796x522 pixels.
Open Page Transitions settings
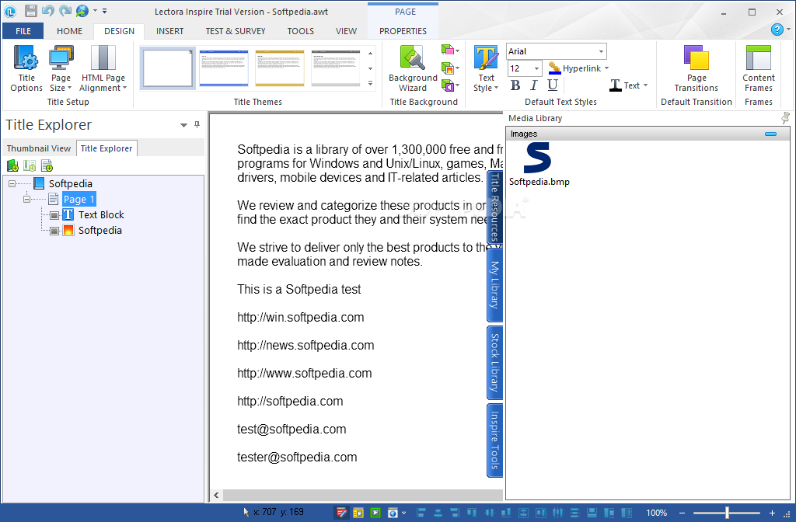coord(696,68)
